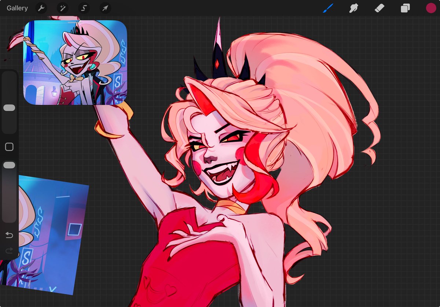Viewport: 440px width, 307px height.
Task: Tap the character reference image window
Action: pyautogui.click(x=75, y=63)
